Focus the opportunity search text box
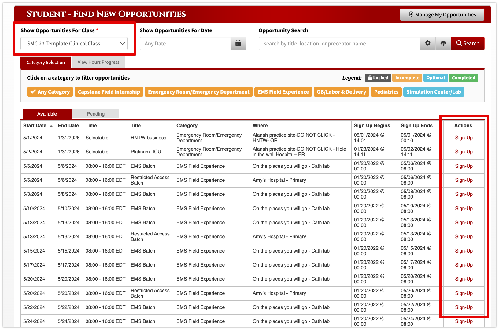499x330 pixels. [x=339, y=44]
